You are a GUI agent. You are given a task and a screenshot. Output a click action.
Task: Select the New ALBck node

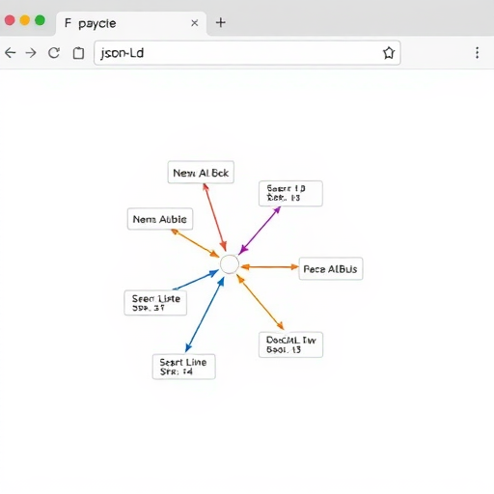(x=201, y=172)
